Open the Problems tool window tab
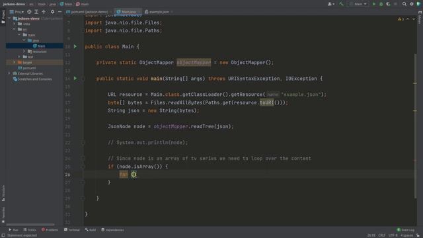The image size is (423, 238). [x=50, y=230]
